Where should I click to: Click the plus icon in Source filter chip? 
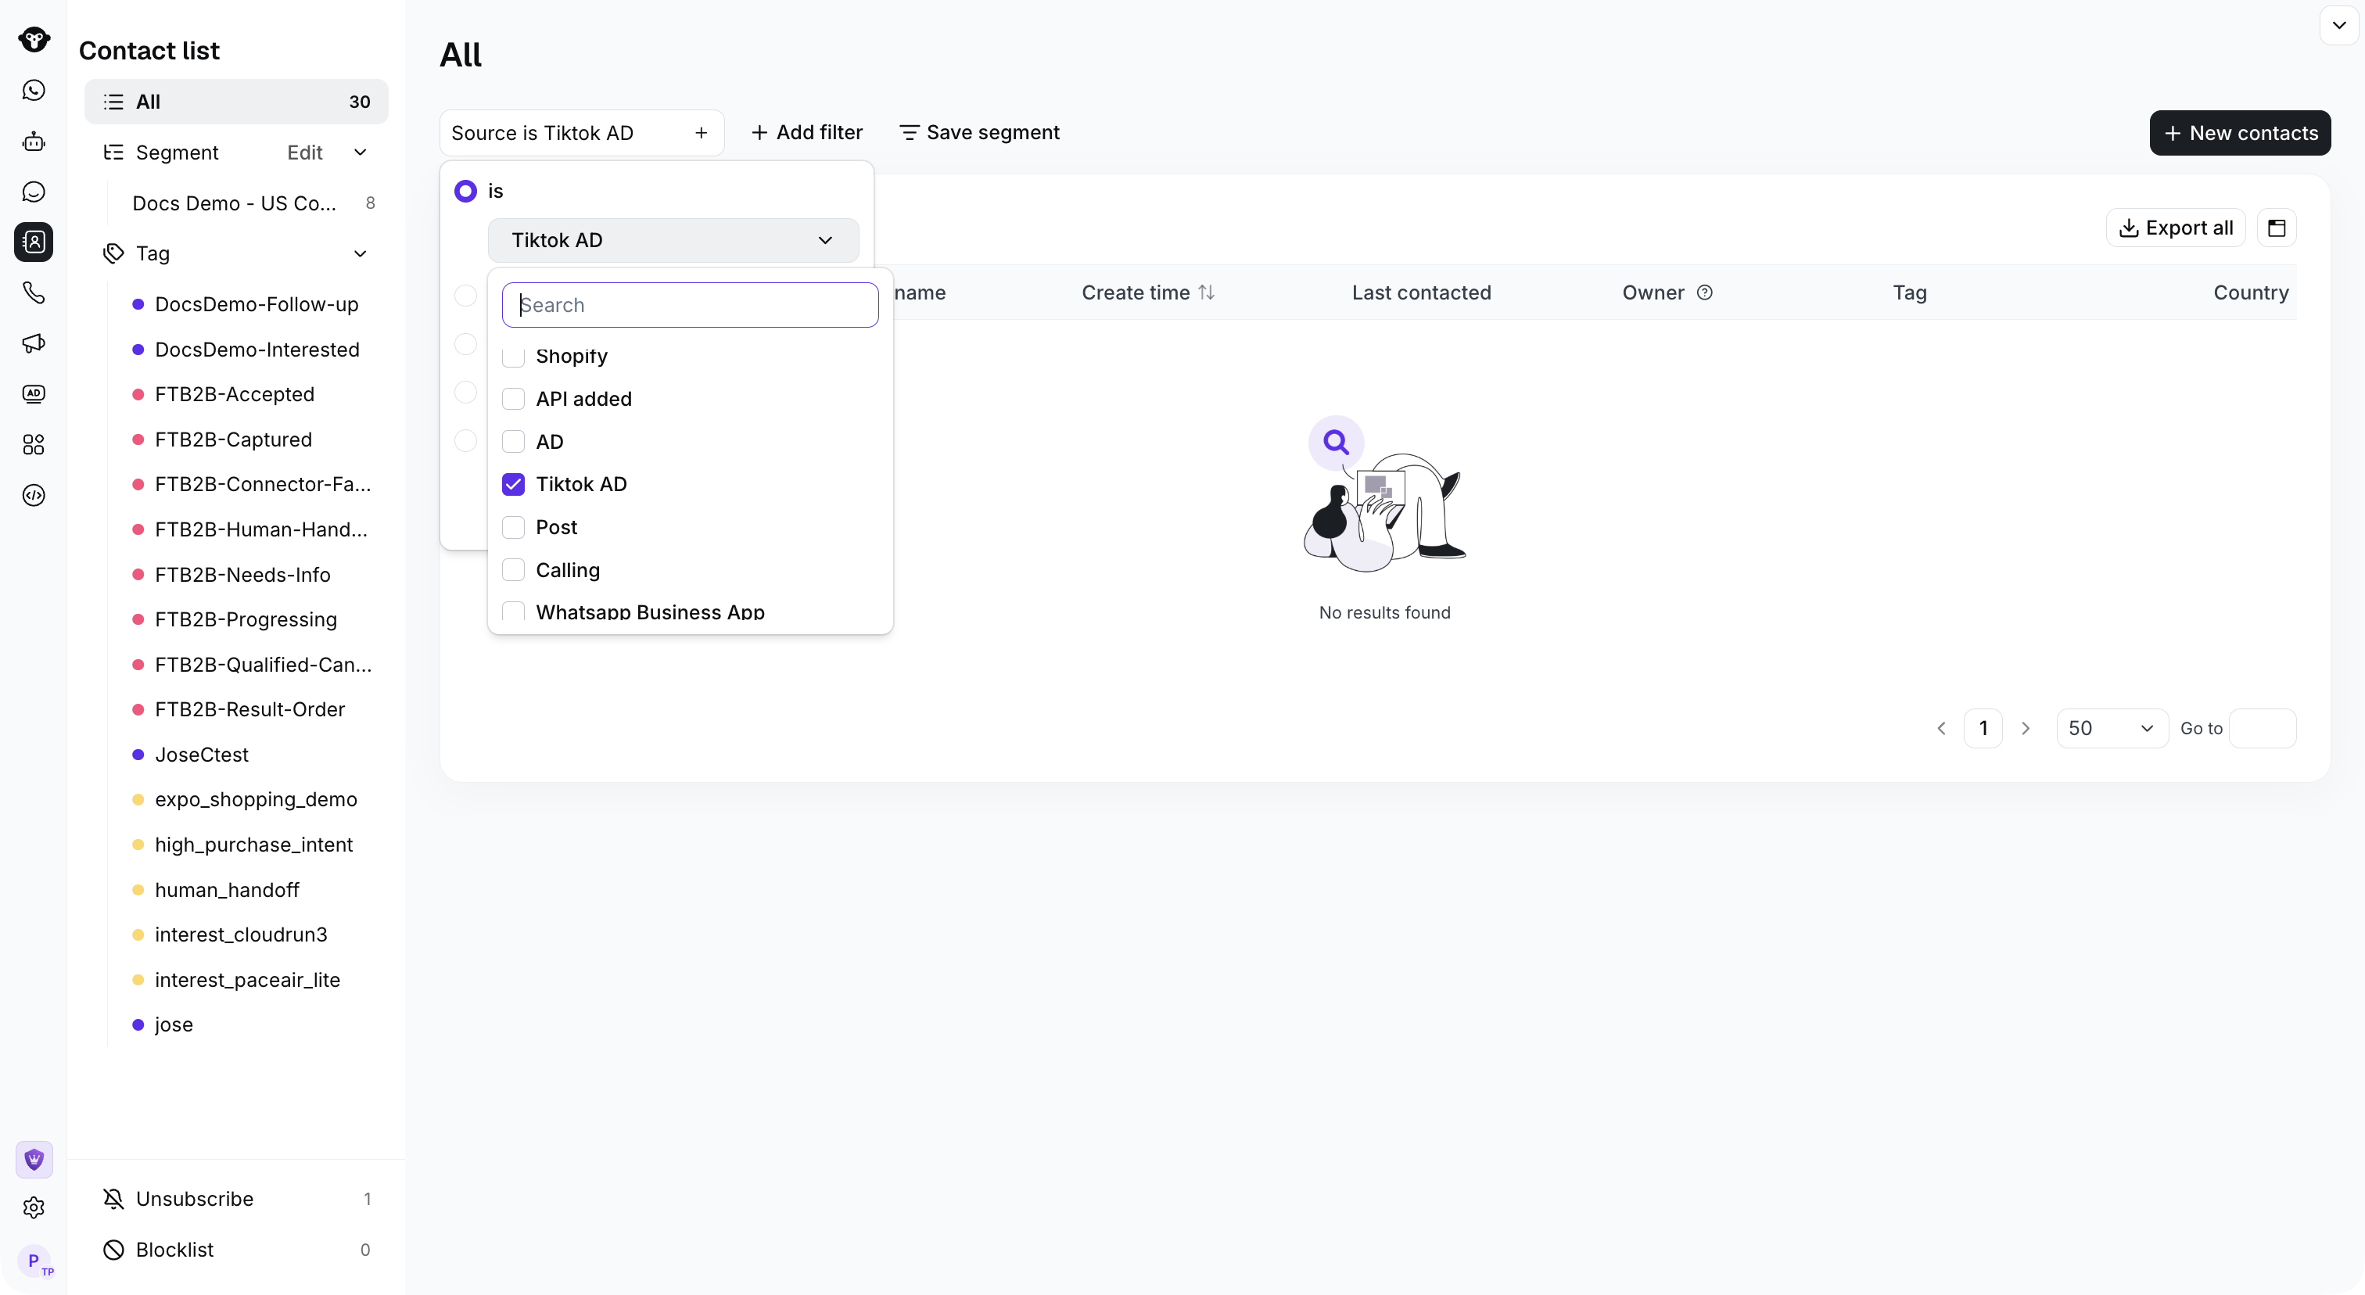[x=702, y=133]
